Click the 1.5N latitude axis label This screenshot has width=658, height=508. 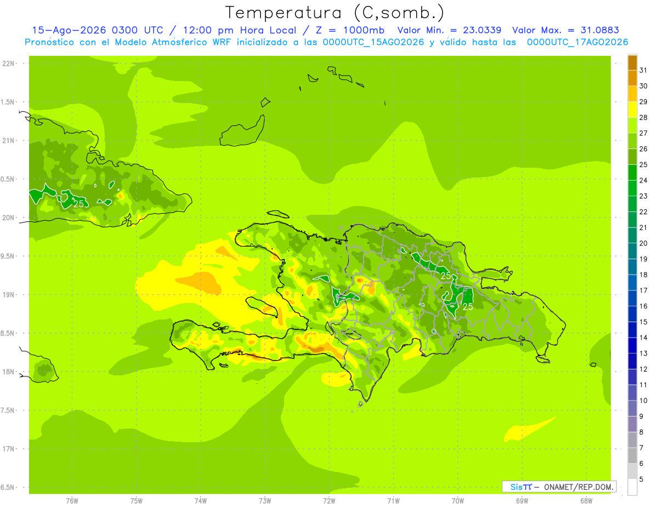[8, 102]
